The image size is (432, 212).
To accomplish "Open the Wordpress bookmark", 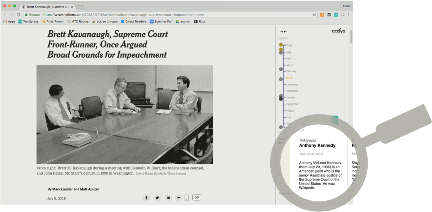I will [28, 21].
